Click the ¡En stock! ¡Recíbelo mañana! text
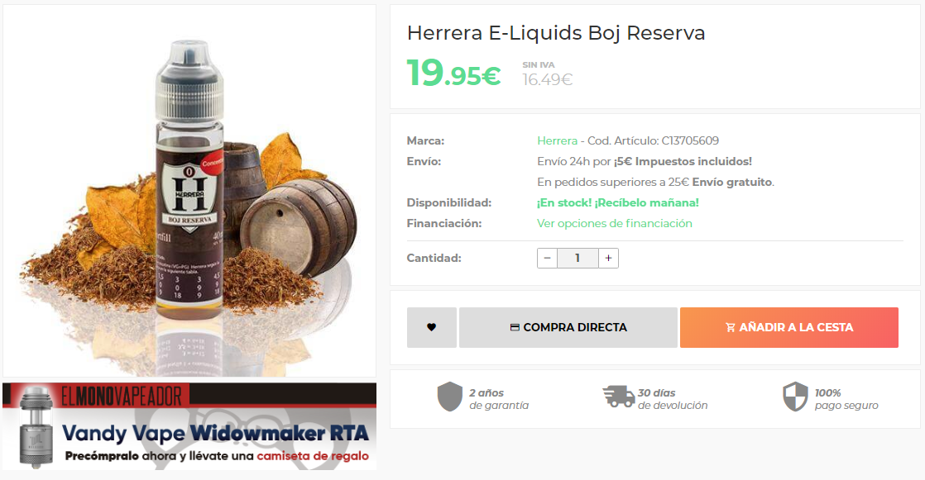 tap(618, 202)
